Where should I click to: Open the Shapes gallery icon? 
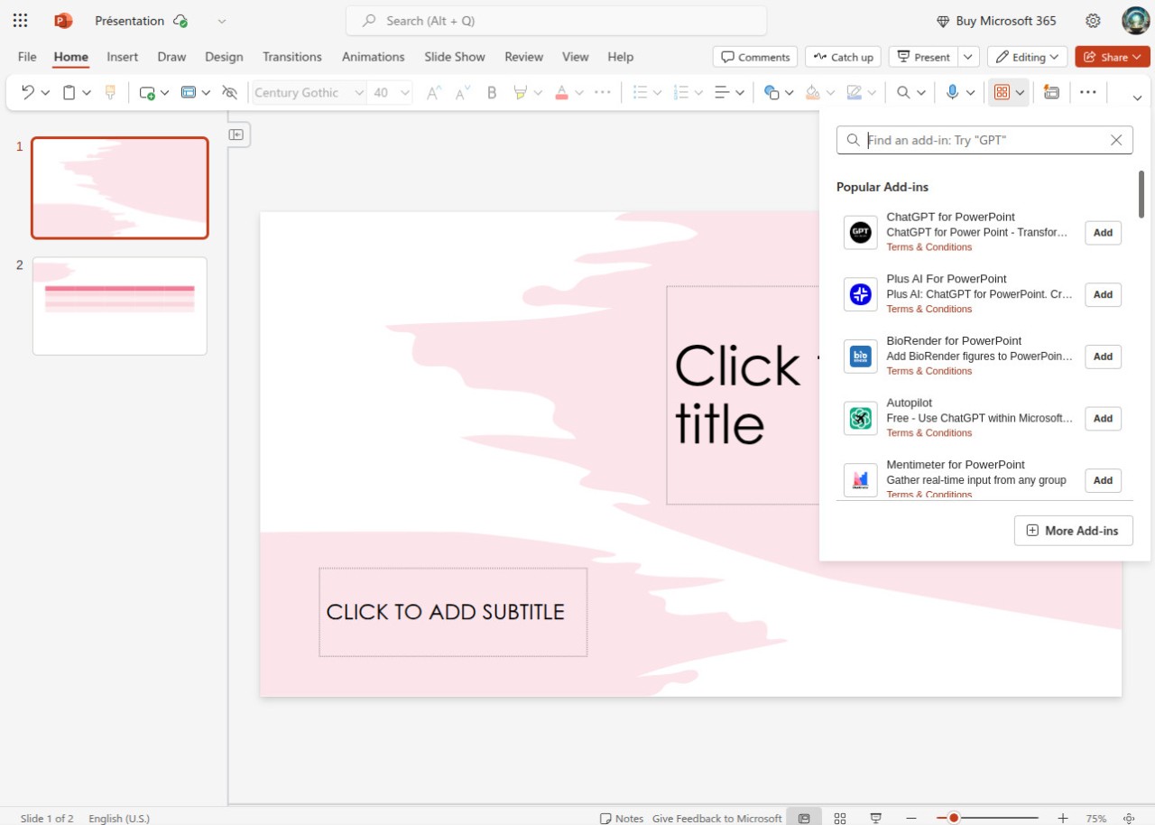coord(771,92)
